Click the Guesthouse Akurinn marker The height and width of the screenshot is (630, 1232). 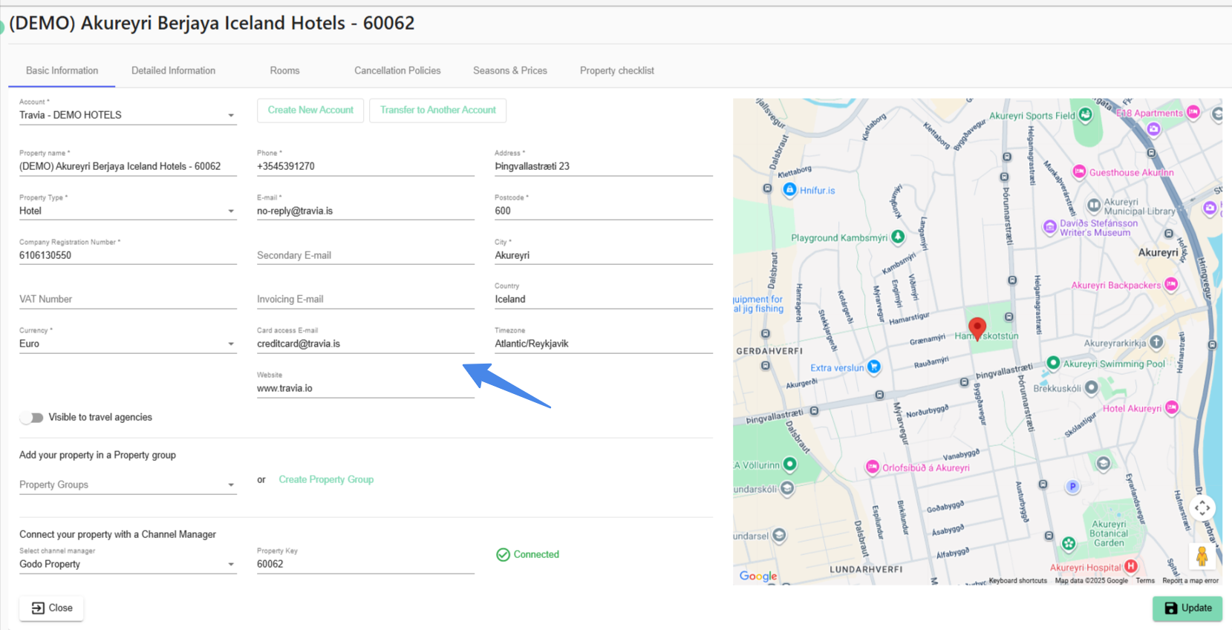point(1080,171)
